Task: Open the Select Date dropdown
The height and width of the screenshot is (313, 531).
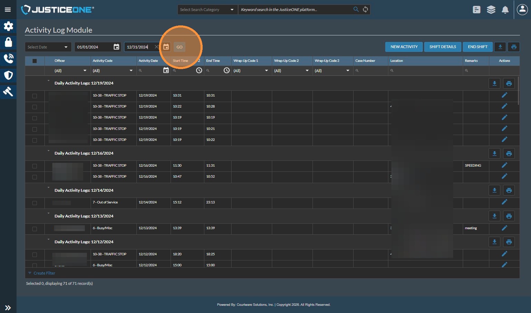Action: pyautogui.click(x=48, y=47)
